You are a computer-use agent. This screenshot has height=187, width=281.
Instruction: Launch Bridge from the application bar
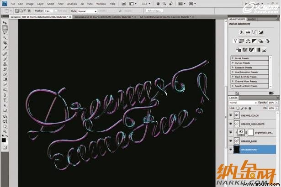tap(123, 4)
